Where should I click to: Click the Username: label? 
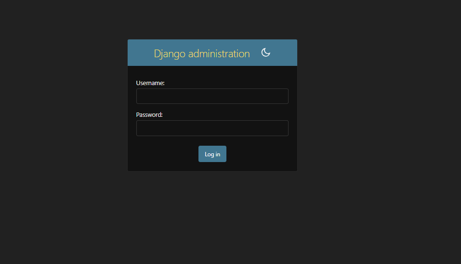tap(150, 83)
